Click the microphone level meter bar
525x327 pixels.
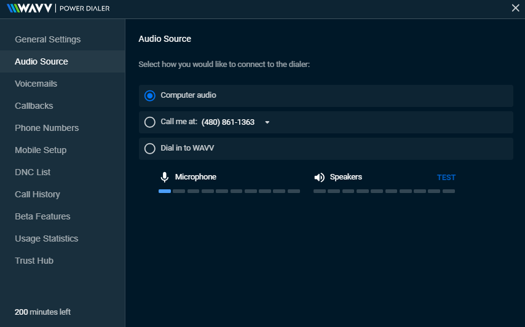[229, 191]
